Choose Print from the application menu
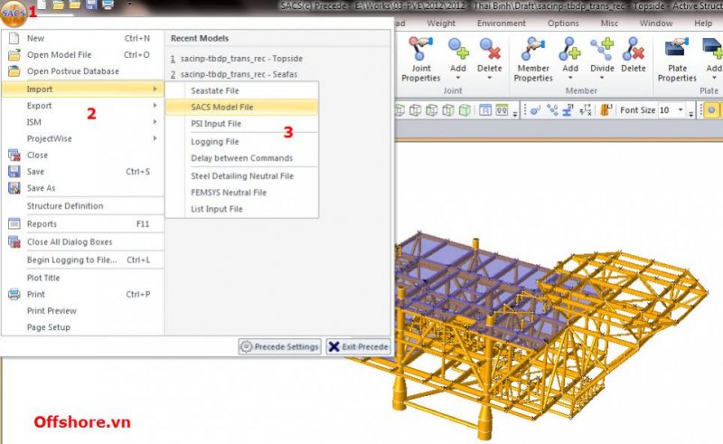The height and width of the screenshot is (444, 723). (83, 295)
